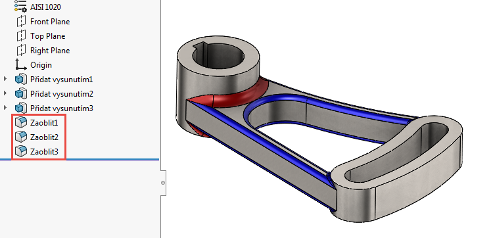Expand the Přidat vysunutím1 feature

click(5, 79)
